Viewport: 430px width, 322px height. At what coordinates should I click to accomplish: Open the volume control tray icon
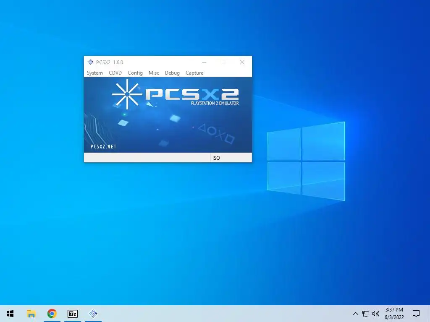point(376,314)
